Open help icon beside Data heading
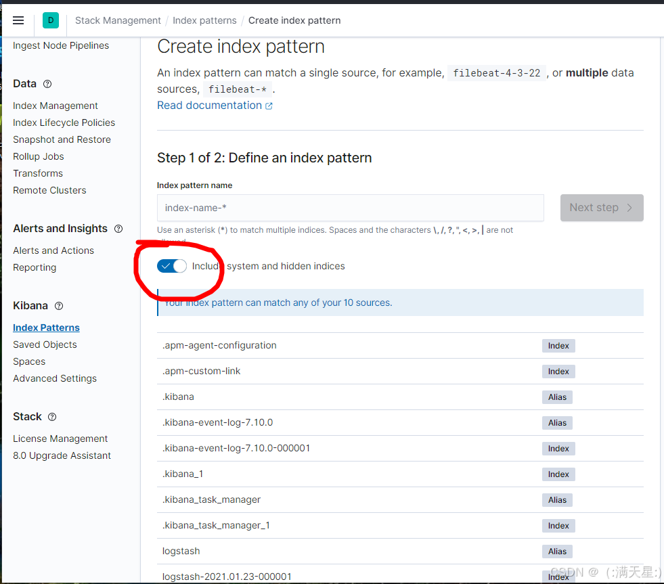Viewport: 664px width, 584px height. pyautogui.click(x=47, y=84)
